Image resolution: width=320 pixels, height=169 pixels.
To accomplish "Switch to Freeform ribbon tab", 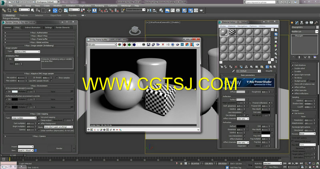I will pos(24,15).
